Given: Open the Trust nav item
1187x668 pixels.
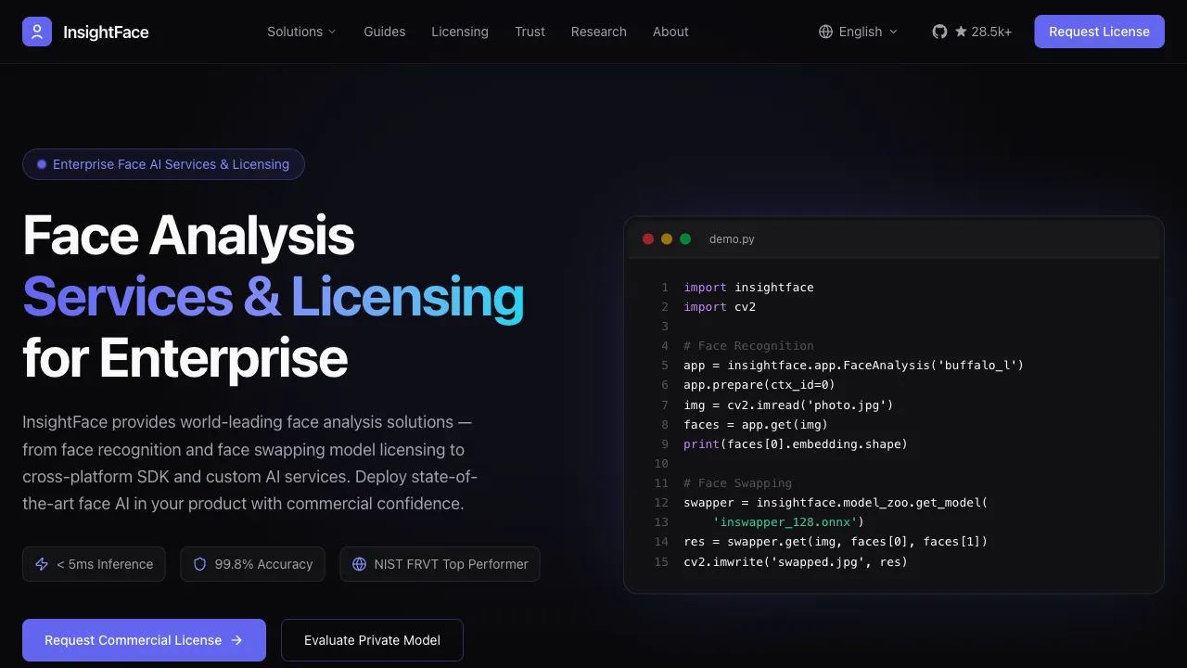Looking at the screenshot, I should [x=530, y=32].
